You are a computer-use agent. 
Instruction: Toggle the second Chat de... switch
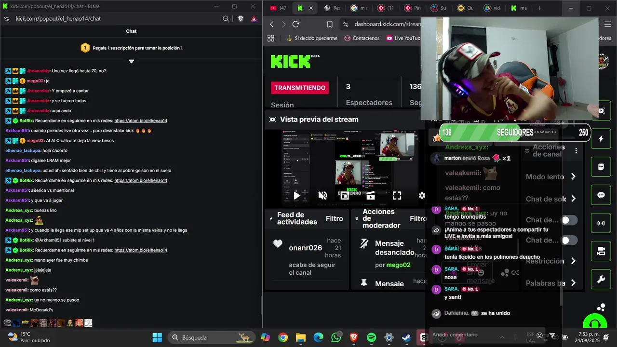[569, 240]
